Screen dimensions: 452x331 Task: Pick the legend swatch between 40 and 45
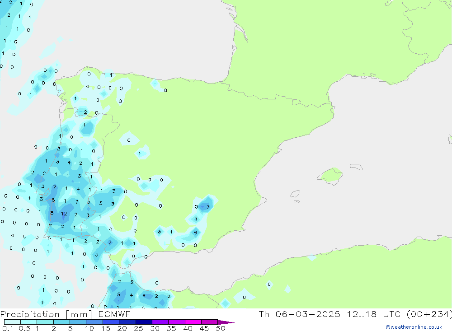pyautogui.click(x=193, y=322)
